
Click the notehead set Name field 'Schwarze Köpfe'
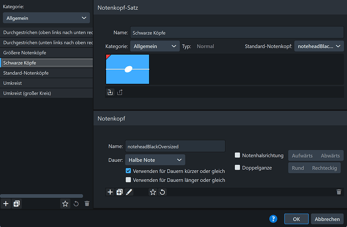(237, 33)
